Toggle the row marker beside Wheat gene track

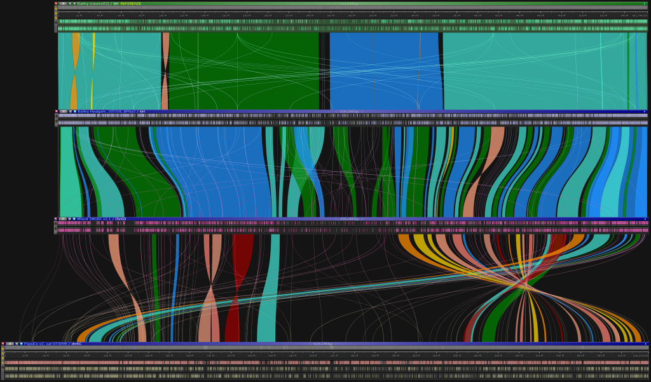[x=56, y=223]
